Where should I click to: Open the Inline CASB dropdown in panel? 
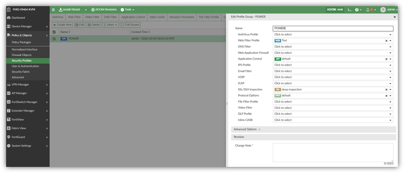(333, 120)
